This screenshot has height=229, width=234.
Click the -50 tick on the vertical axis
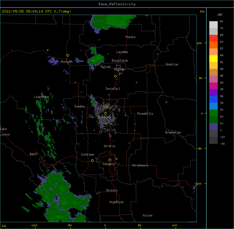199,148
